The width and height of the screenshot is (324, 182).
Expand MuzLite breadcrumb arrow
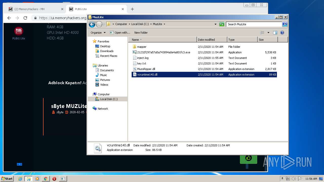164,24
